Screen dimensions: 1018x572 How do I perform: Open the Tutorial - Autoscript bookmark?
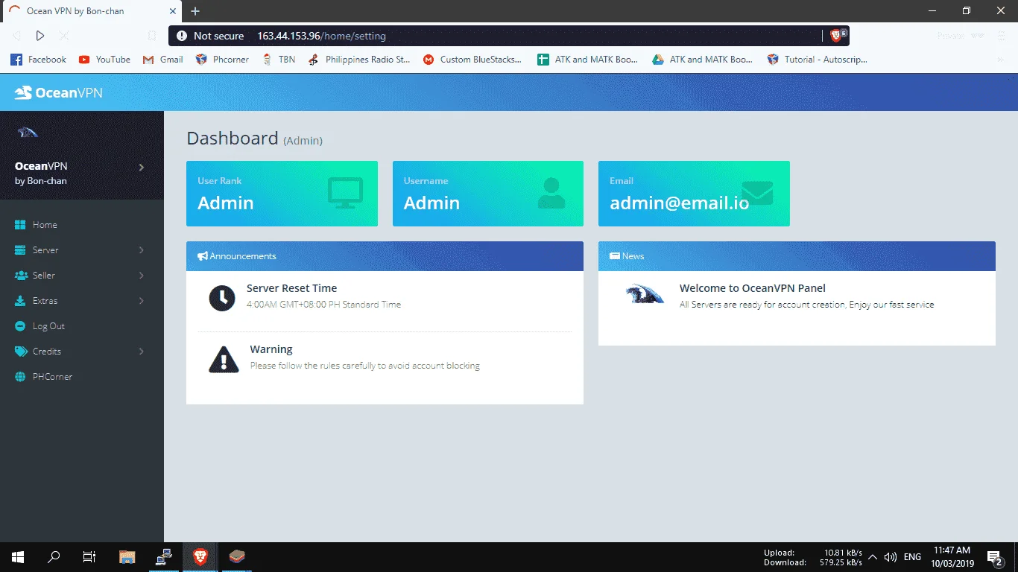click(818, 60)
